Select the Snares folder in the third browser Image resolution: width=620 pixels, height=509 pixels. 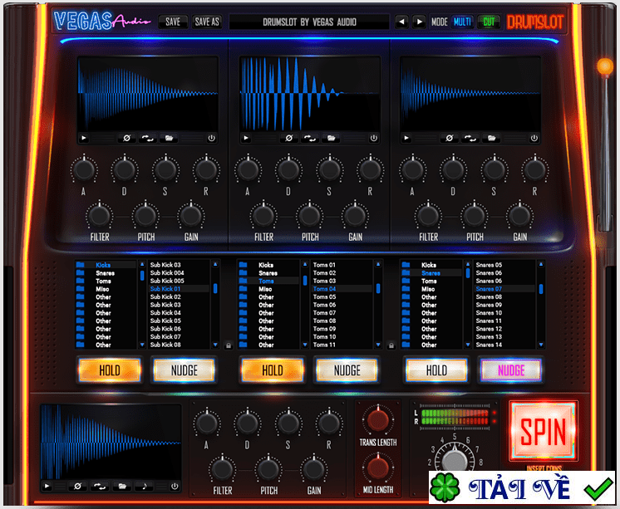point(431,273)
